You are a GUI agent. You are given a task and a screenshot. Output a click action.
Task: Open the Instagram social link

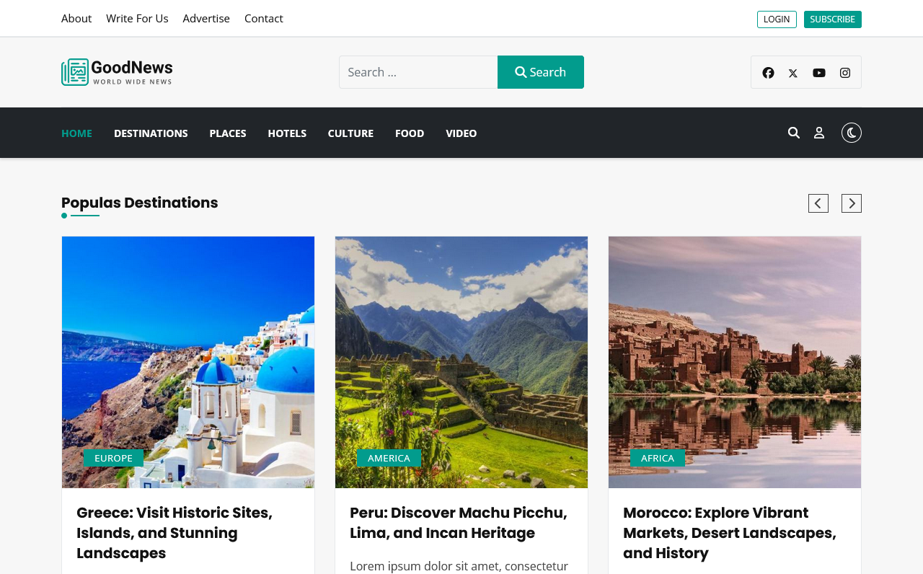[x=845, y=73]
